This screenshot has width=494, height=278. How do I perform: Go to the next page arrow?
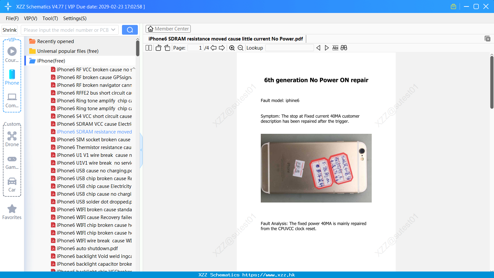[x=222, y=48]
